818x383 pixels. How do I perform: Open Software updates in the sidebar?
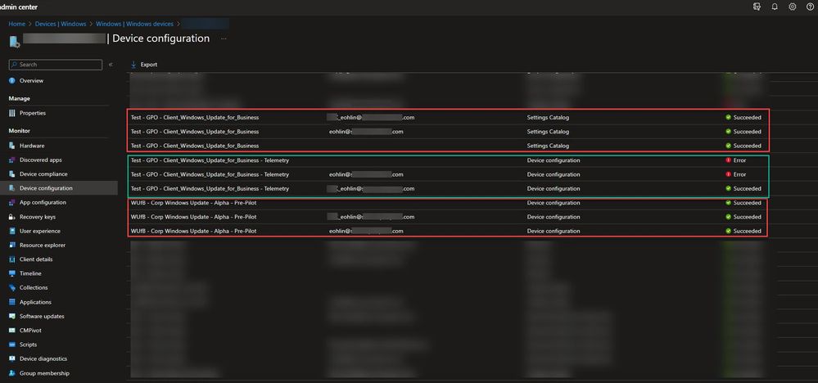pos(42,316)
